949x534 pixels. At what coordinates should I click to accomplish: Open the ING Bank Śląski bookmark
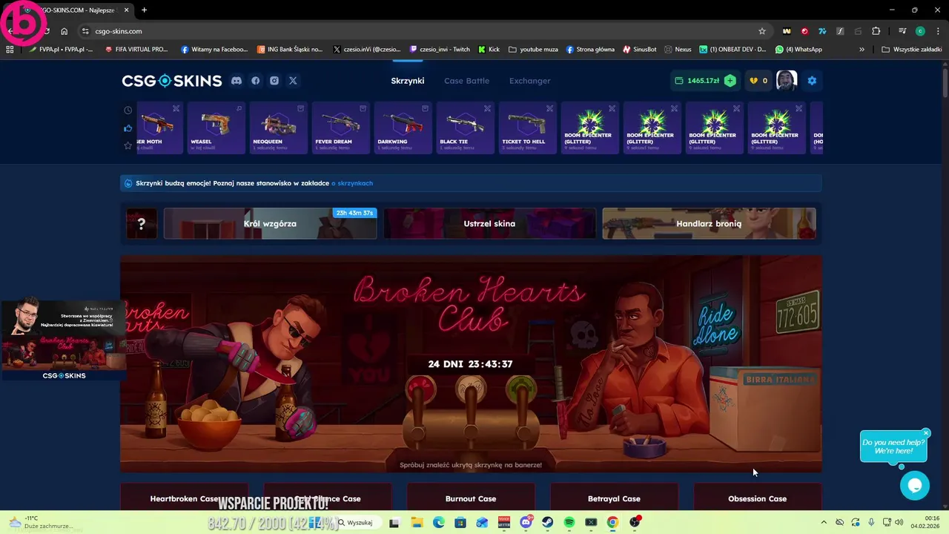click(x=291, y=50)
